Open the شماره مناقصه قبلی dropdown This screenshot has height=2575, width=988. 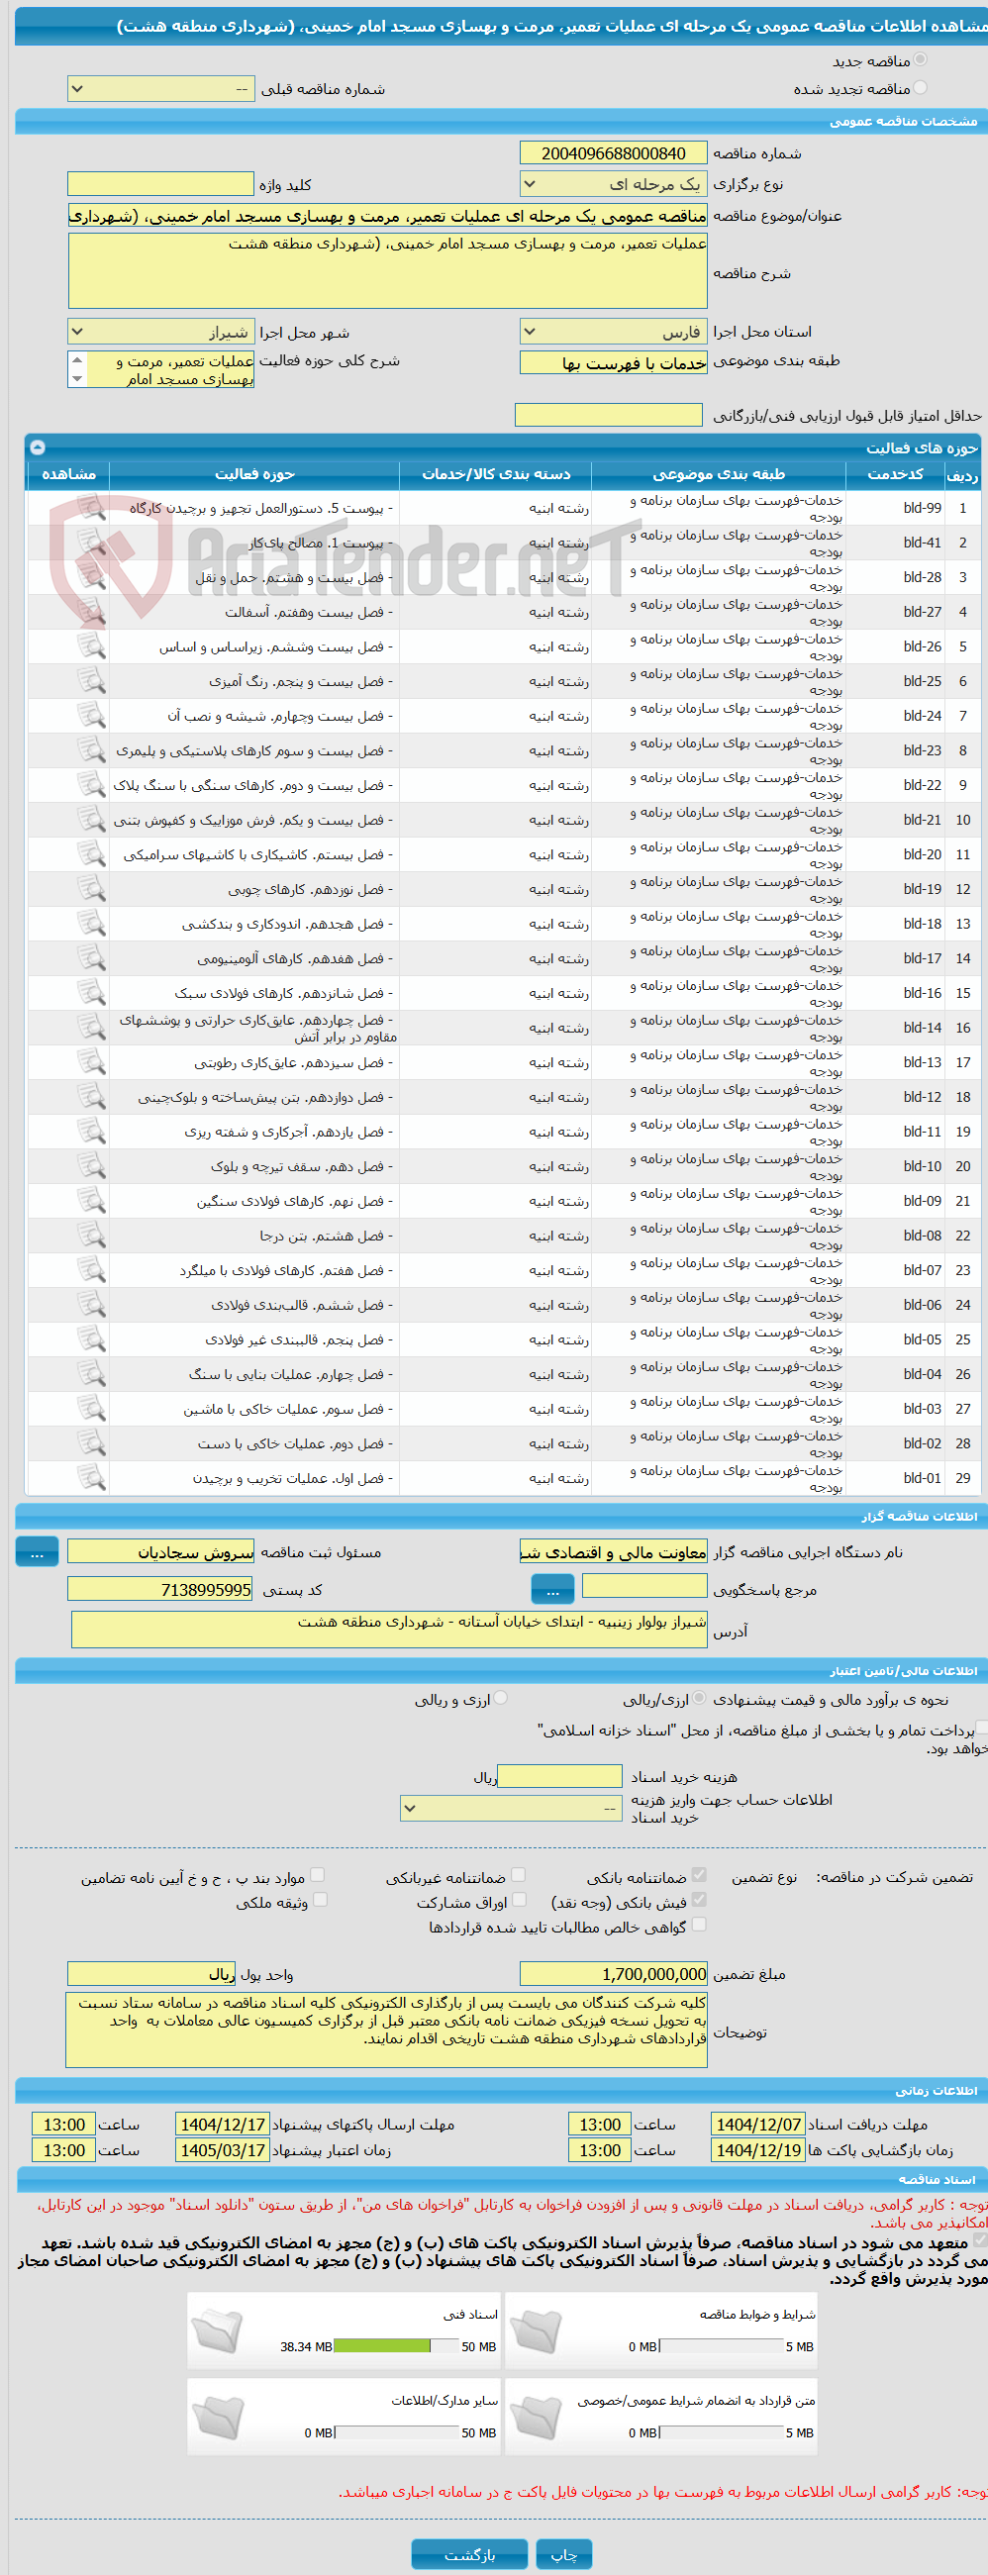pyautogui.click(x=161, y=89)
